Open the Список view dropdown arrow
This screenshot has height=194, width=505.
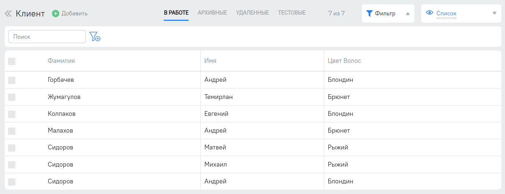point(494,13)
